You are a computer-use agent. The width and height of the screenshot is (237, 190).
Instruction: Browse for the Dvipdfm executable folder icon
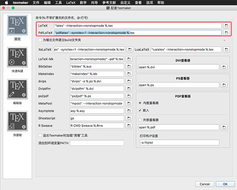click(x=129, y=89)
